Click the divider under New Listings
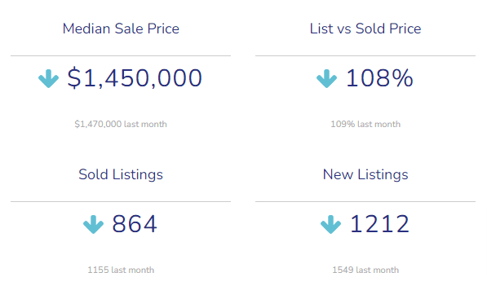Image resolution: width=487 pixels, height=299 pixels. 365,201
